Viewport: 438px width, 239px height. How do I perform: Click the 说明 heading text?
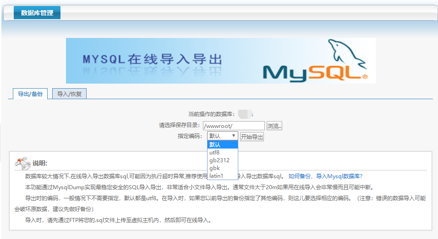tap(40, 163)
